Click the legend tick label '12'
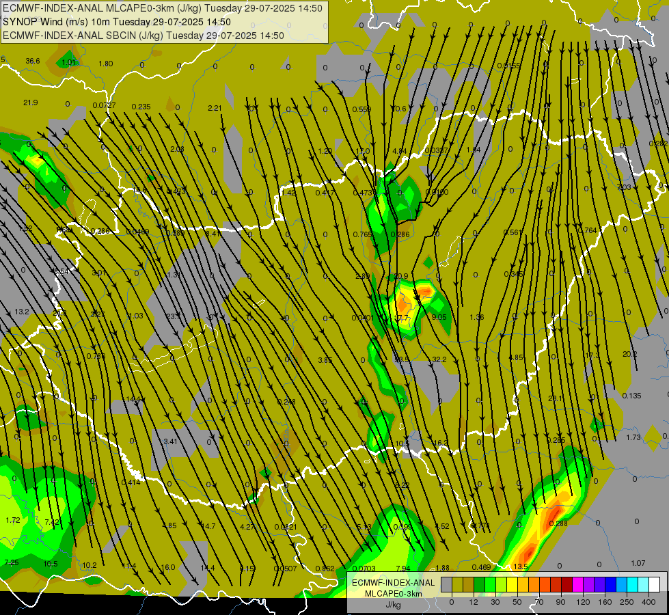 474,602
